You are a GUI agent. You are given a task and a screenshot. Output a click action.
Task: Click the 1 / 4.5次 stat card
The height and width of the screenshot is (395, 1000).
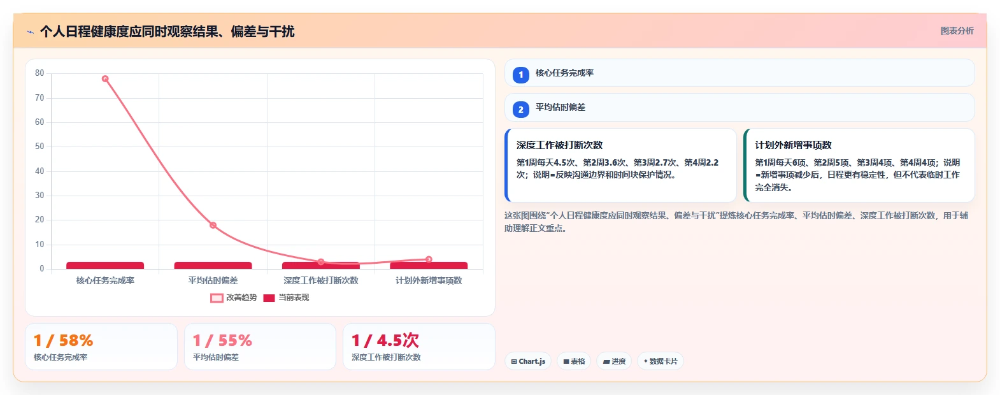419,347
